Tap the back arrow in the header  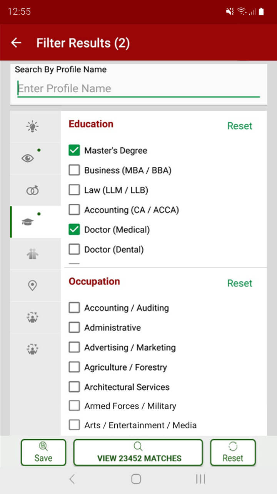point(16,43)
